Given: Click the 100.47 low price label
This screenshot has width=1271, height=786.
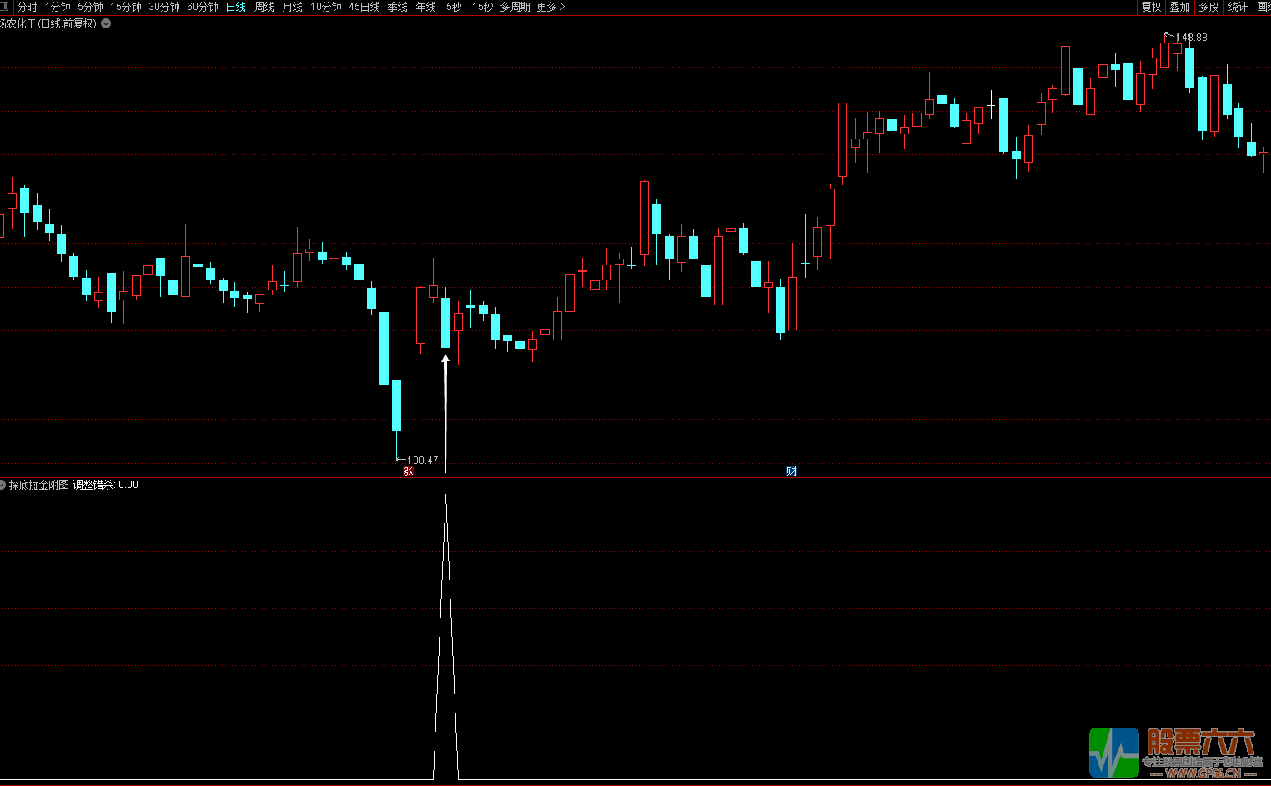Looking at the screenshot, I should 422,461.
